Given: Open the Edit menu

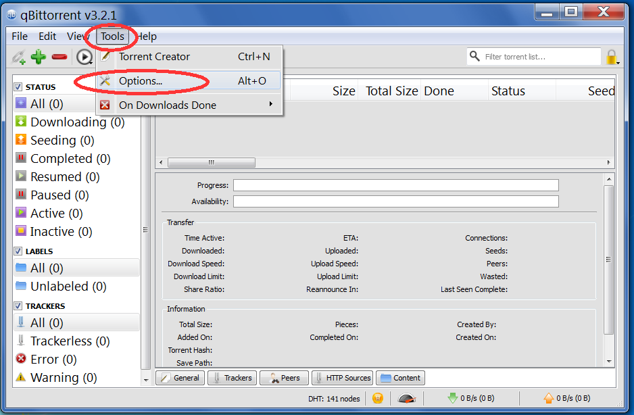Looking at the screenshot, I should click(x=47, y=36).
